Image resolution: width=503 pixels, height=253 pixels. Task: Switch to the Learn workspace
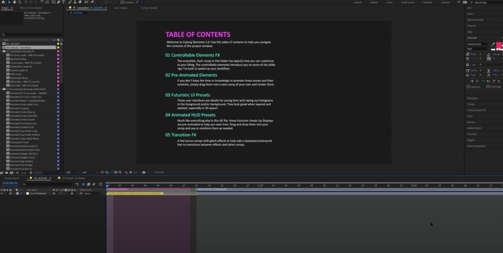[390, 2]
